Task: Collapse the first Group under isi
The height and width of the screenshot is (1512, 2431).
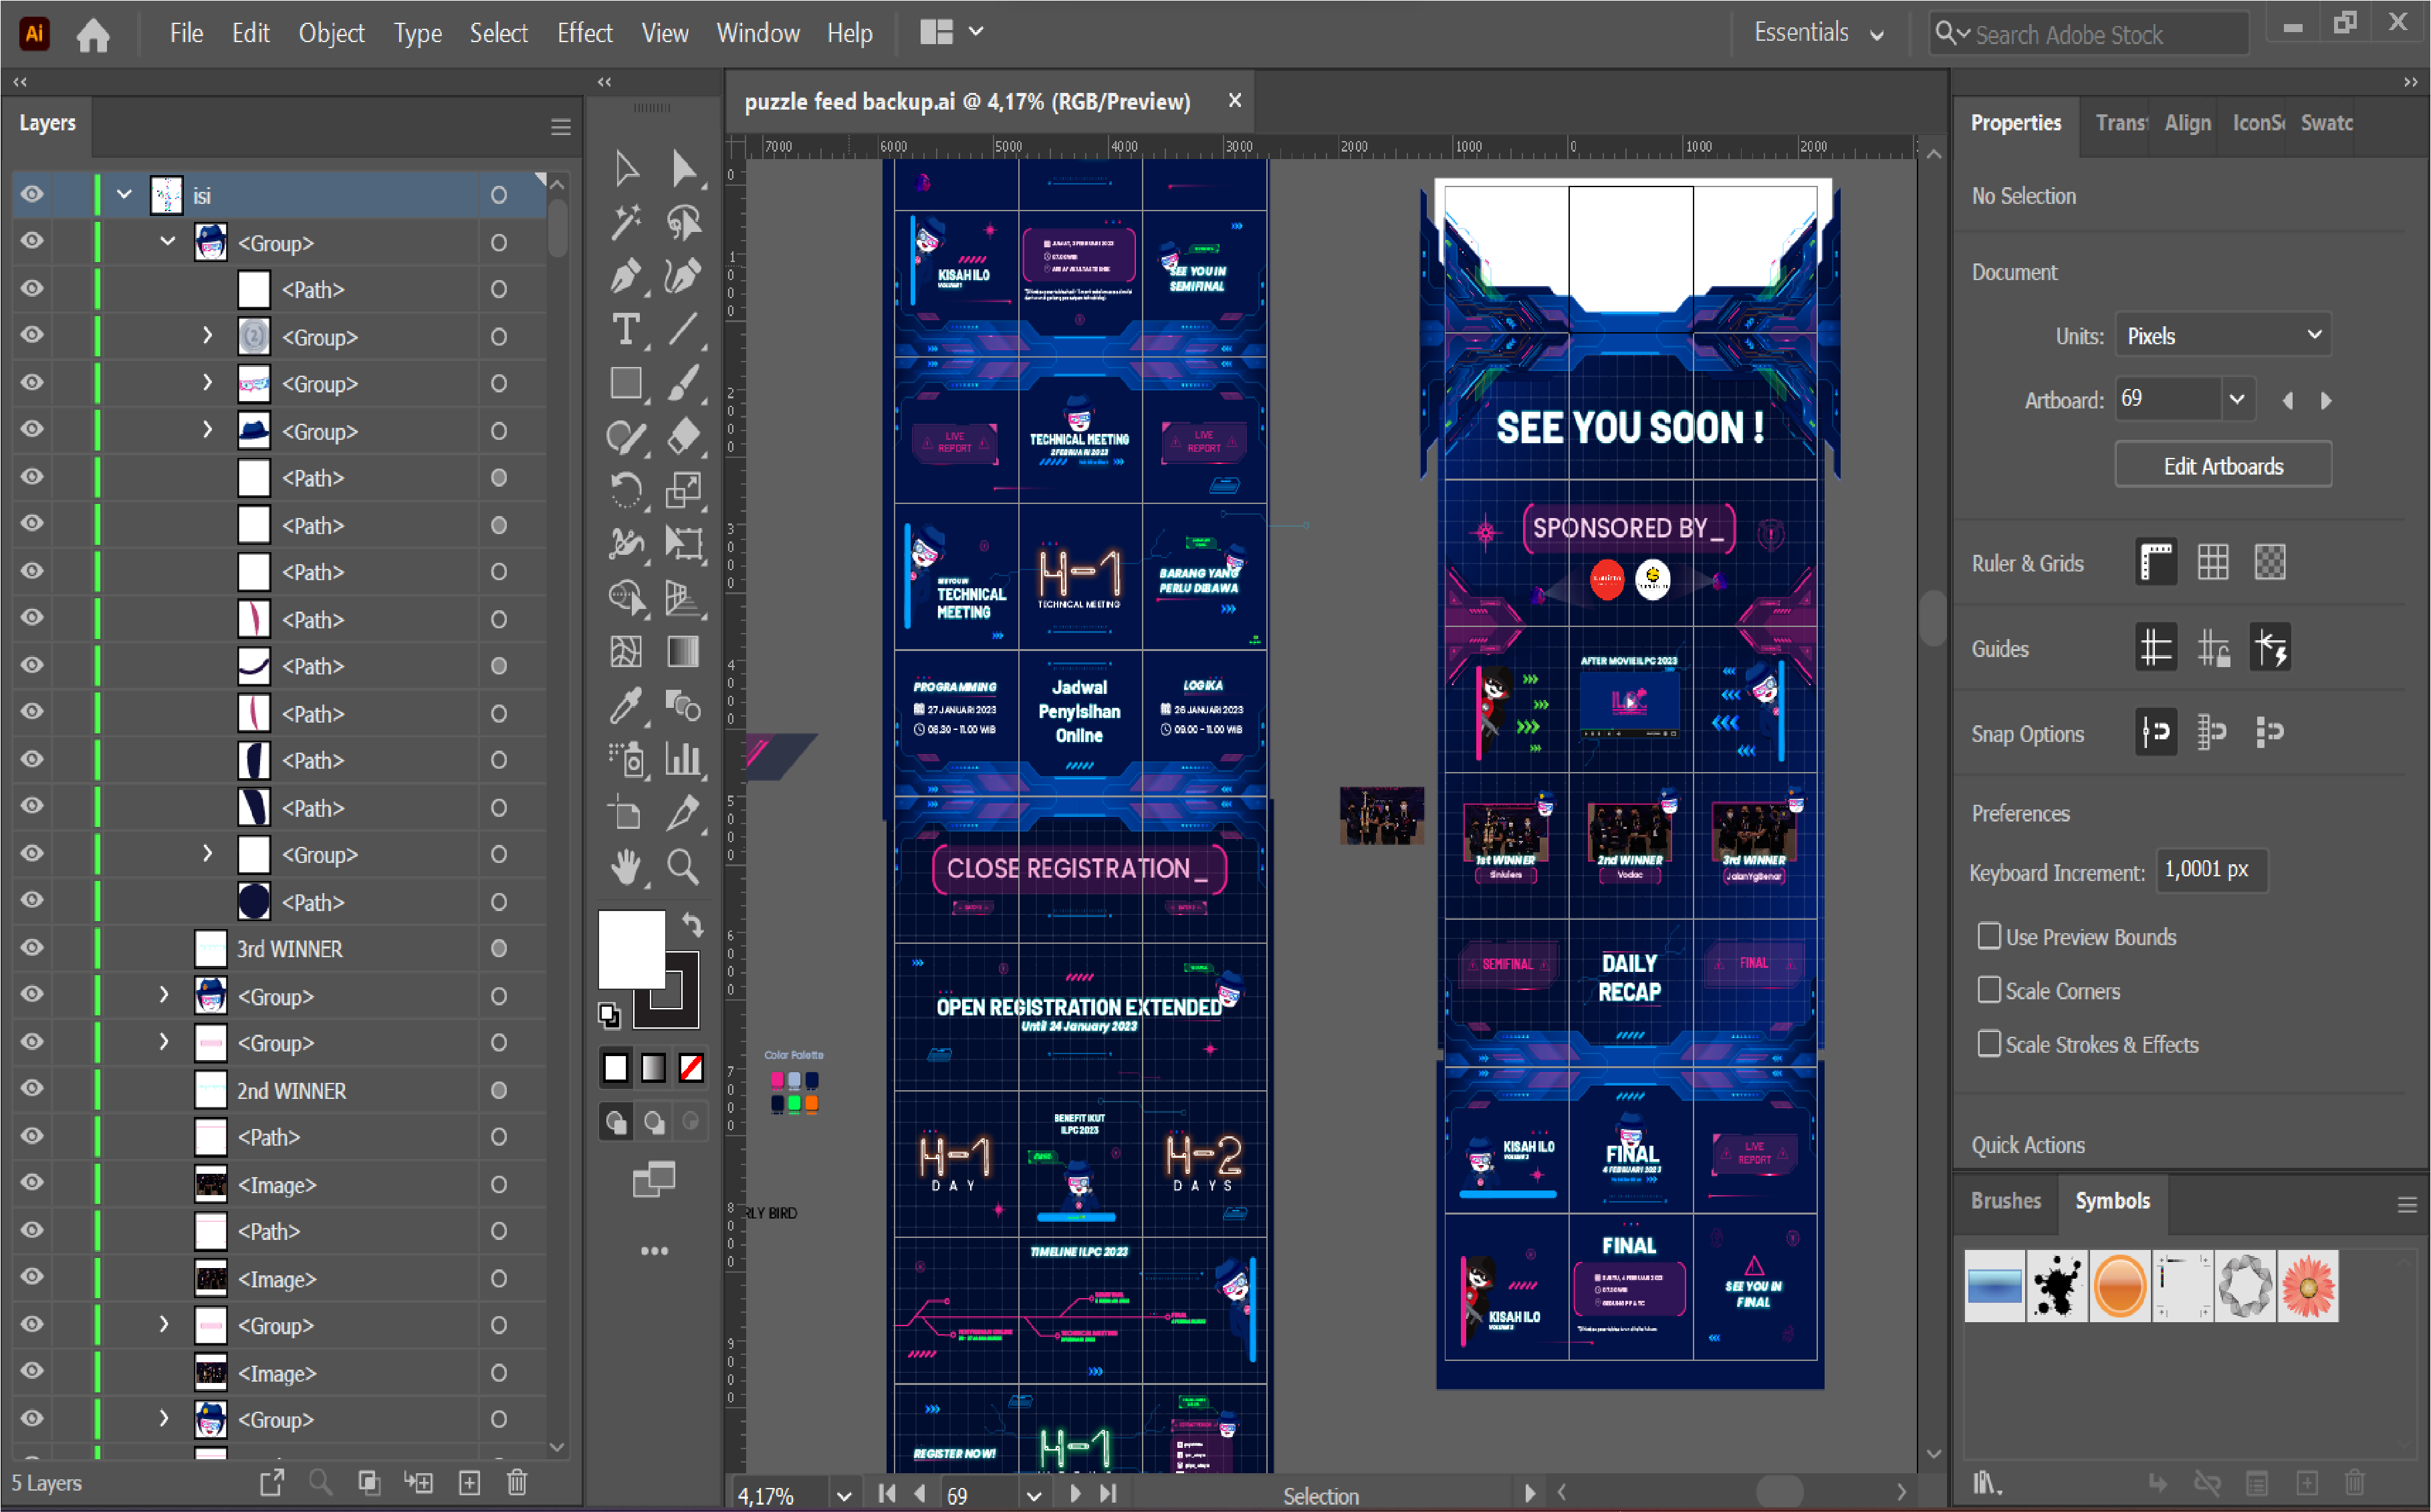Action: pyautogui.click(x=167, y=242)
